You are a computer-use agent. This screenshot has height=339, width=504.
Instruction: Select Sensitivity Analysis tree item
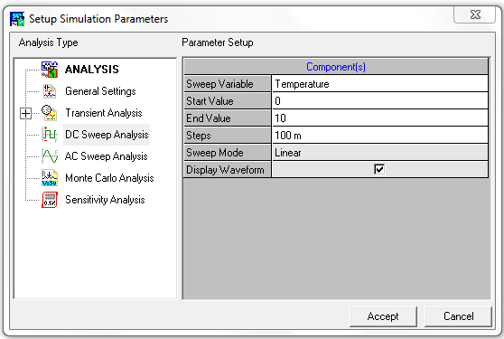(105, 200)
